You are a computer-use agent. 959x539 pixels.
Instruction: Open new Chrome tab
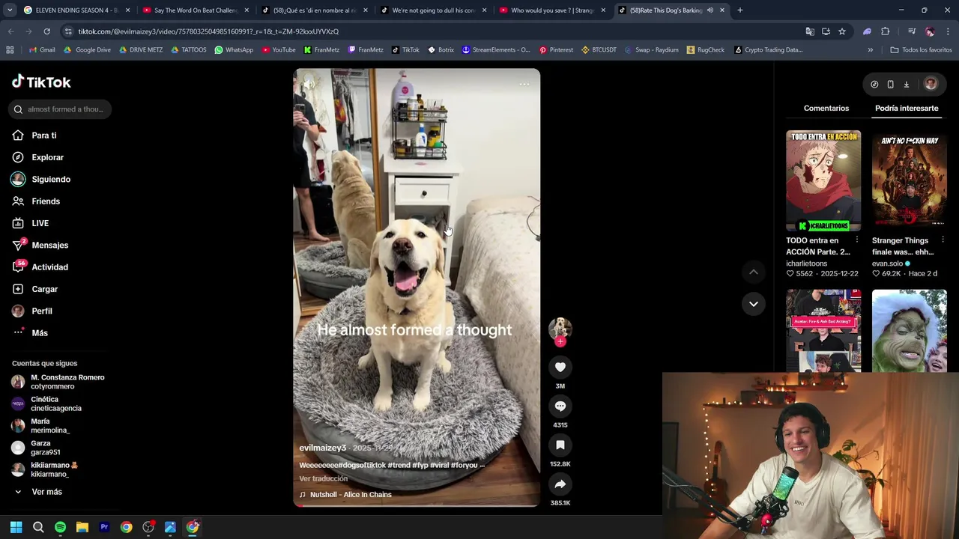pyautogui.click(x=739, y=10)
